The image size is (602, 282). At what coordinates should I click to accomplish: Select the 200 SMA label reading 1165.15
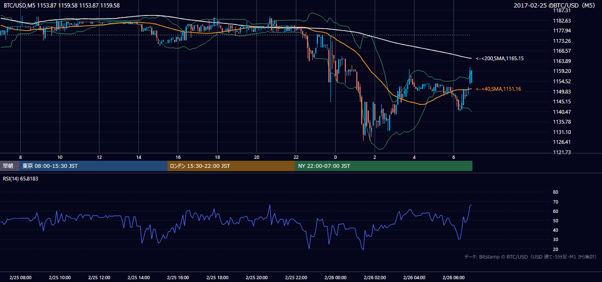500,58
